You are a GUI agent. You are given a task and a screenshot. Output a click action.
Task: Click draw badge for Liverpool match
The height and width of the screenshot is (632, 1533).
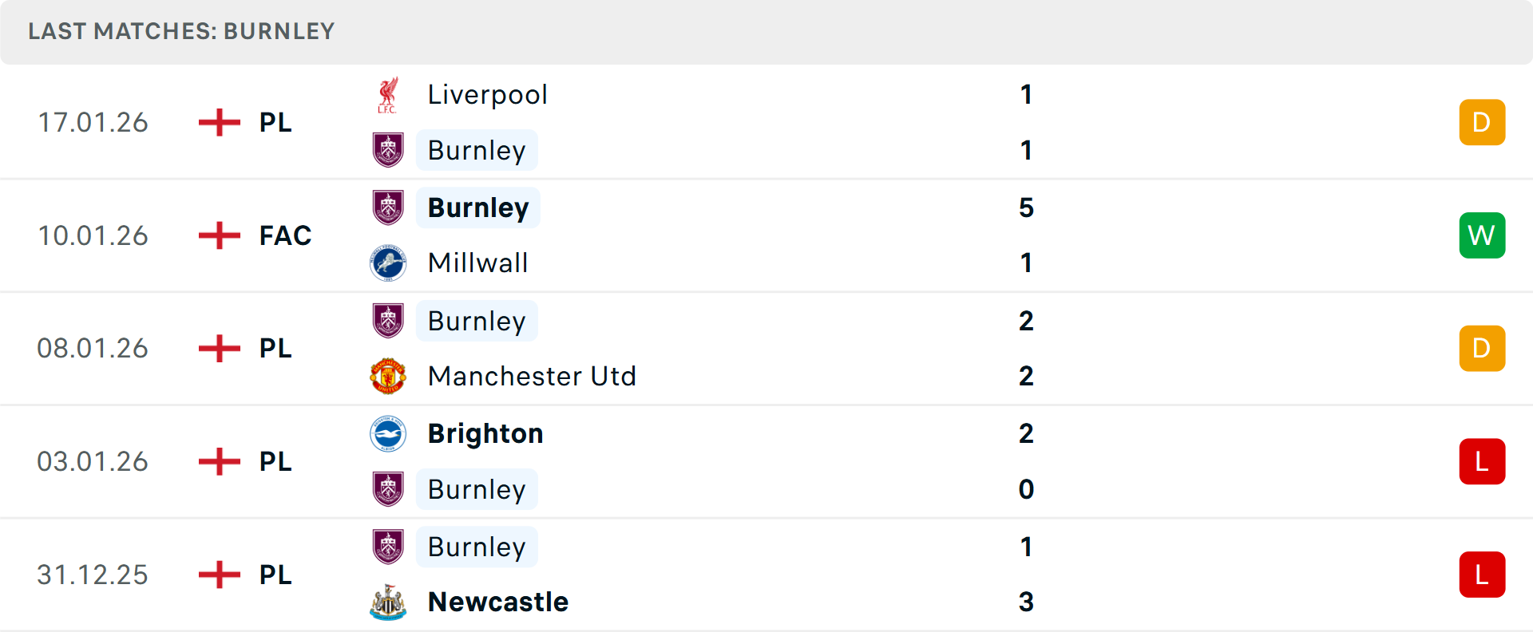coord(1482,122)
